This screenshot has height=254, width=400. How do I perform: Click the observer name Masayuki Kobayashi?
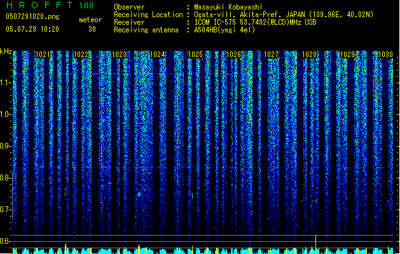[x=228, y=7]
